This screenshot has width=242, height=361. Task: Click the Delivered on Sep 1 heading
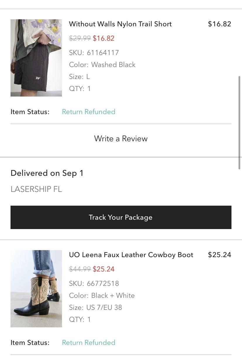[47, 173]
